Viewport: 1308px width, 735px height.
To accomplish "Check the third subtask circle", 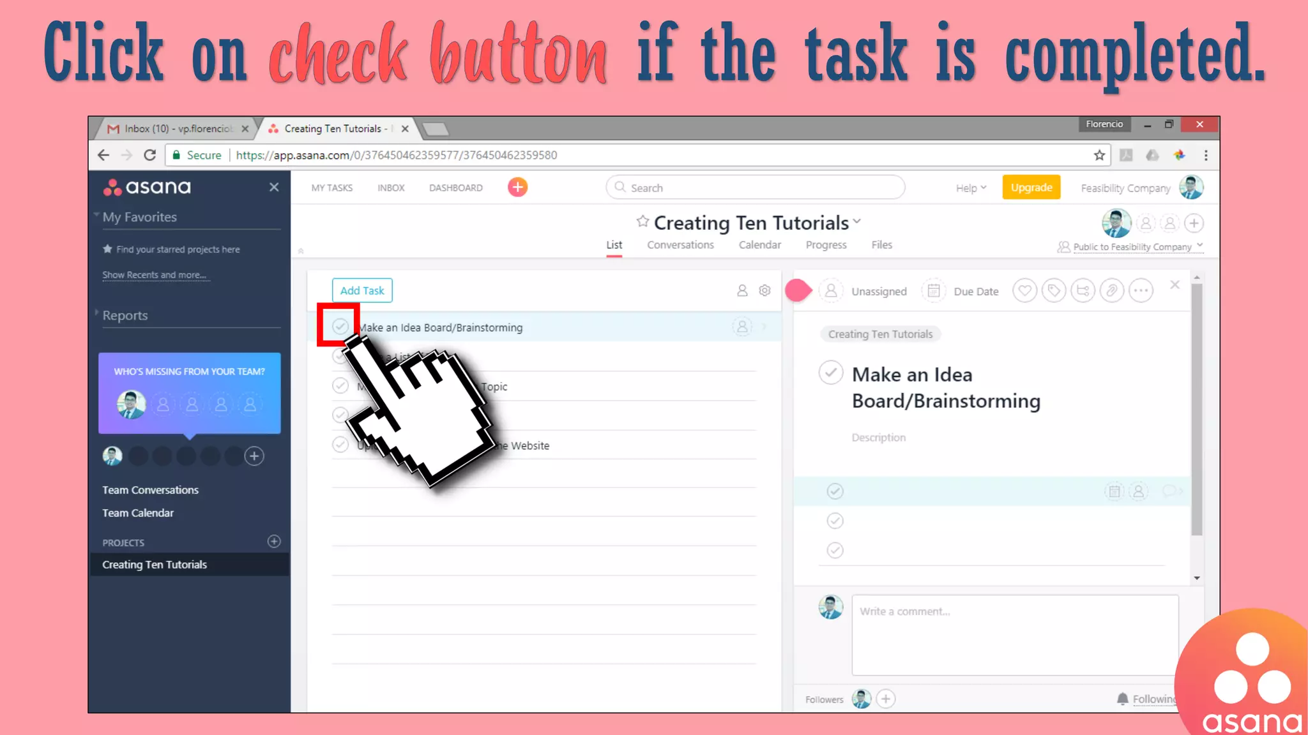I will [835, 550].
